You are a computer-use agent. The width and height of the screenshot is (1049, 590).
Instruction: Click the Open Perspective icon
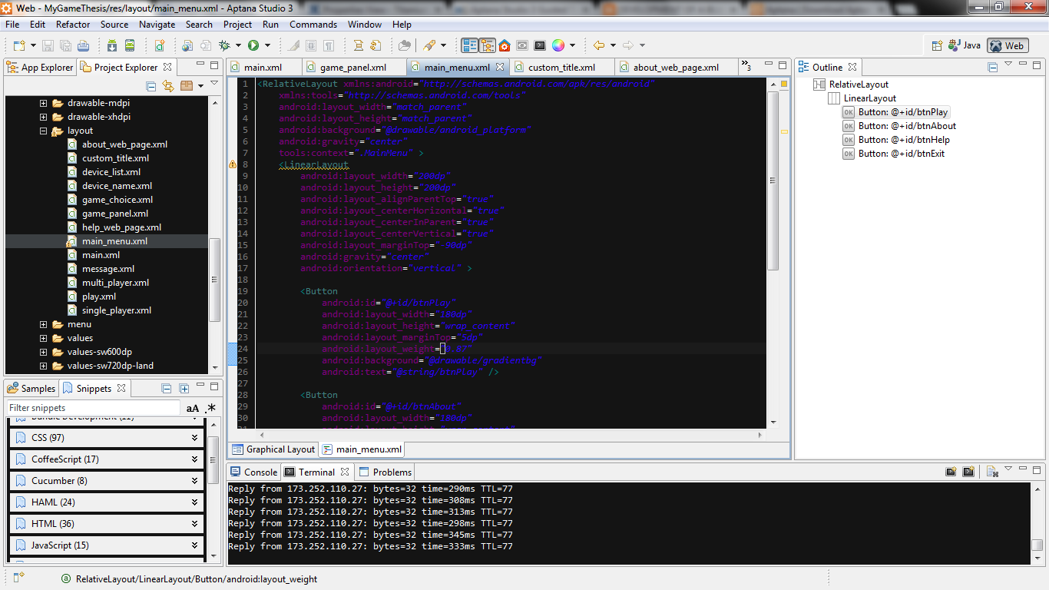pyautogui.click(x=937, y=45)
